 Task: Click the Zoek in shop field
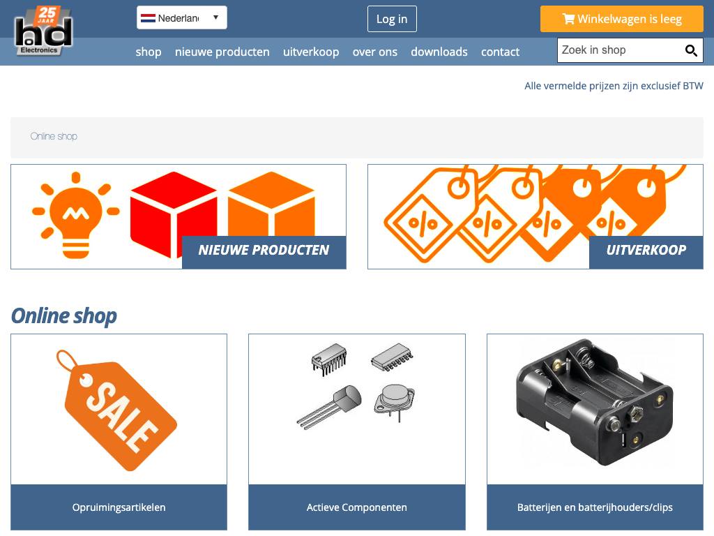point(630,50)
